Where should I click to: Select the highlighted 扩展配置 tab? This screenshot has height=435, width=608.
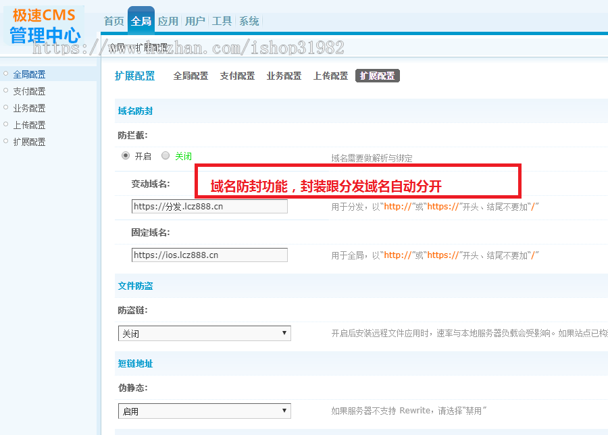(377, 76)
